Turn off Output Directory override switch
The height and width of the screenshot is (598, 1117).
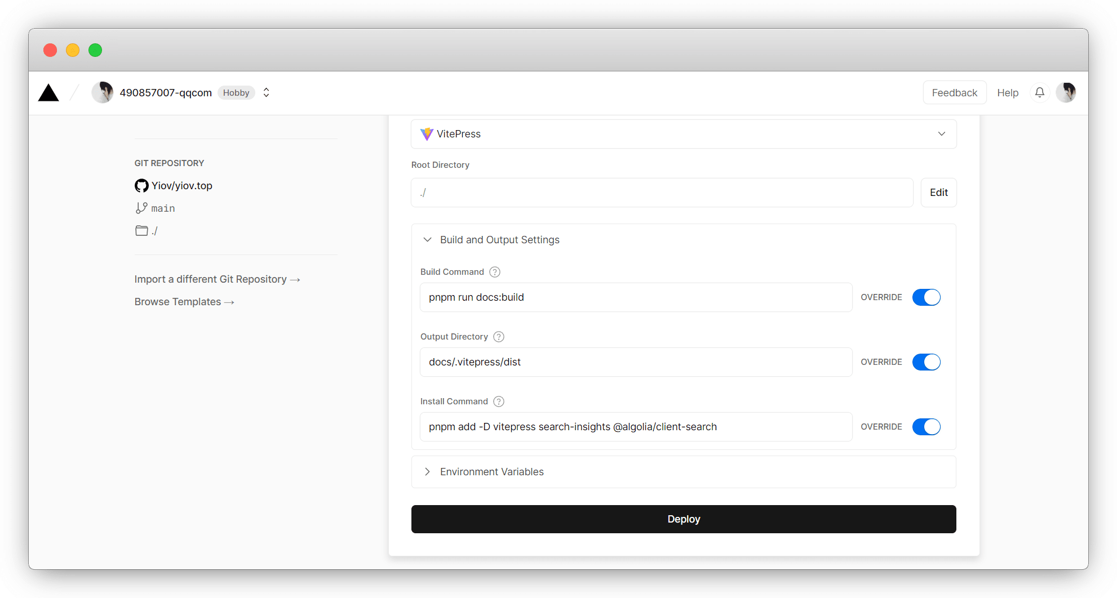tap(926, 362)
